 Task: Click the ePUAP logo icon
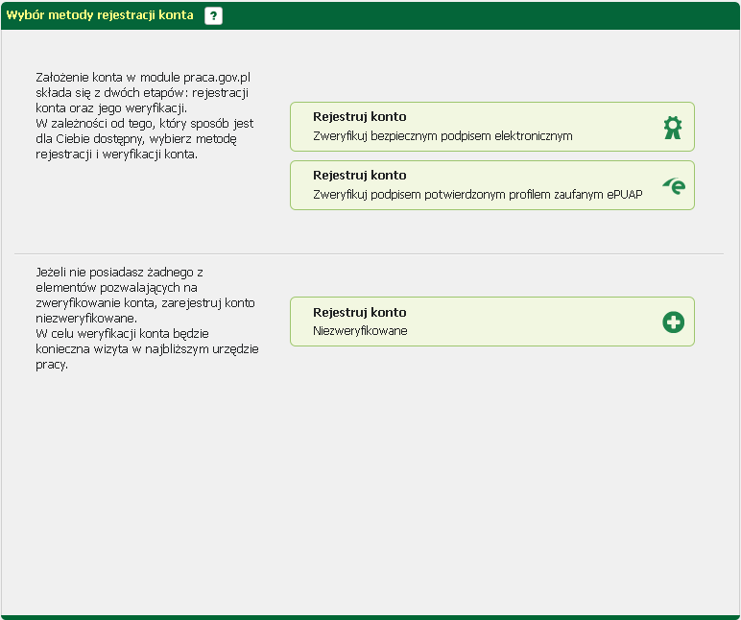(674, 186)
